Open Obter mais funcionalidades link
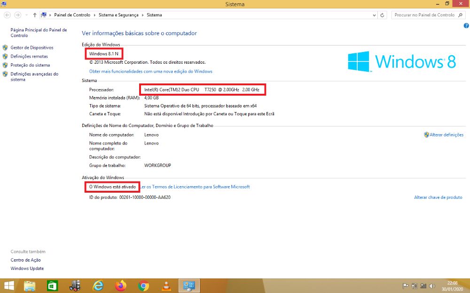Screen dimensions: 470x293 (x=151, y=71)
